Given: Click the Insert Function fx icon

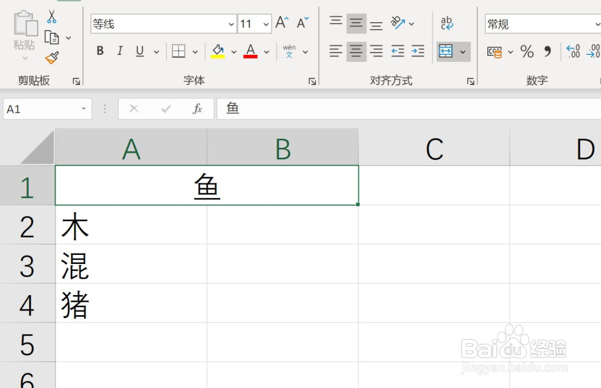Looking at the screenshot, I should [197, 109].
